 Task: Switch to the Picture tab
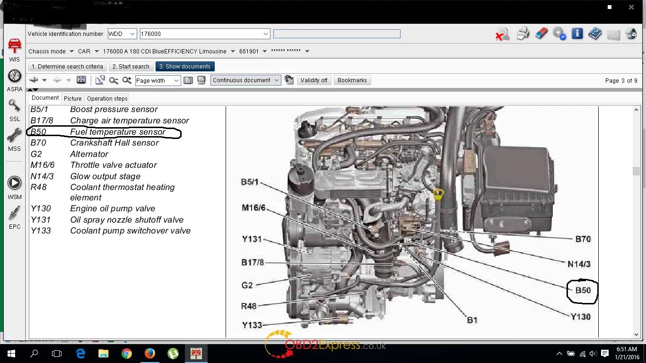coord(73,98)
